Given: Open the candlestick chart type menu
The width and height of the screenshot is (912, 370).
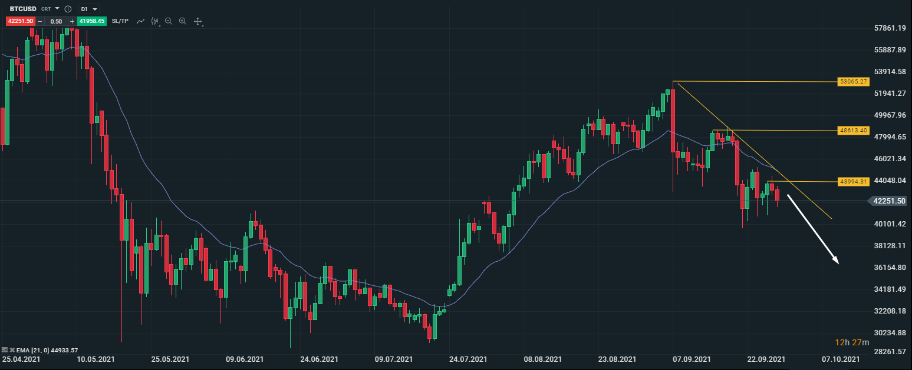Looking at the screenshot, I should point(155,21).
